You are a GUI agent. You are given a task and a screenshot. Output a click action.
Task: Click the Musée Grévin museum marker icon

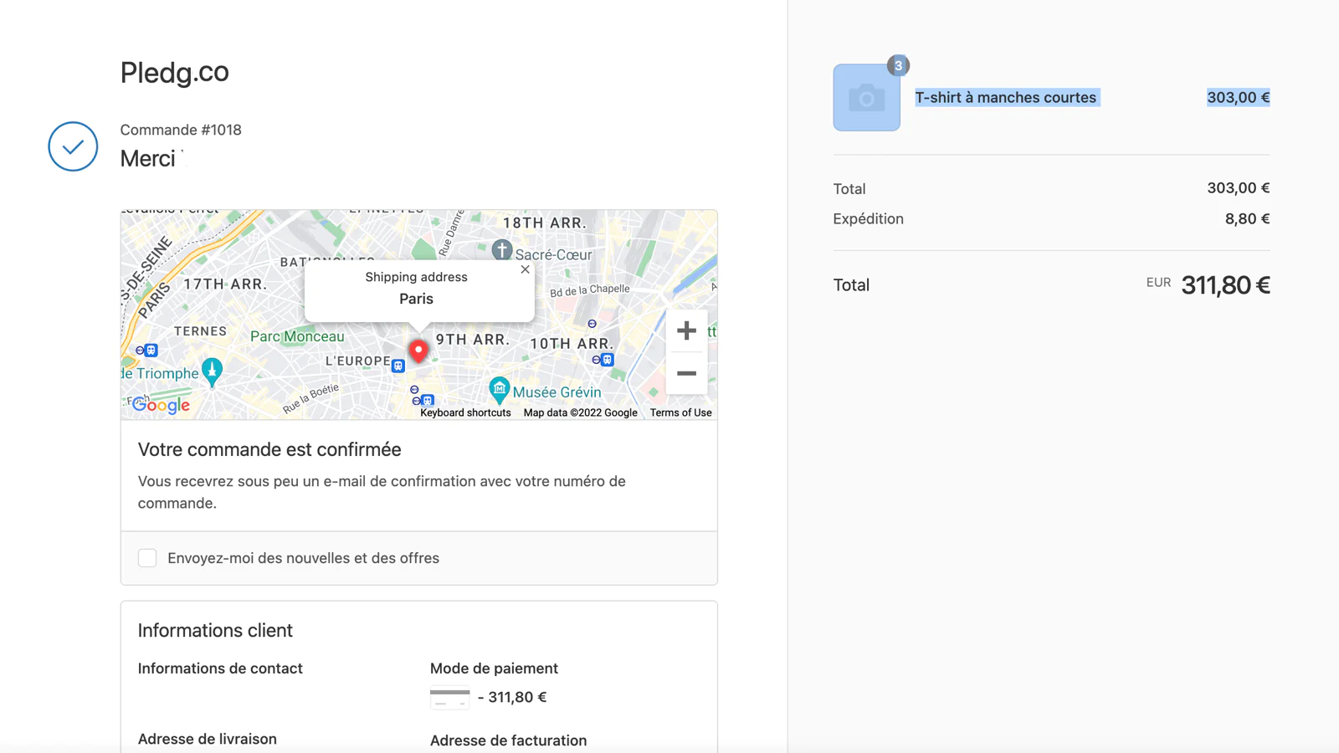click(499, 389)
